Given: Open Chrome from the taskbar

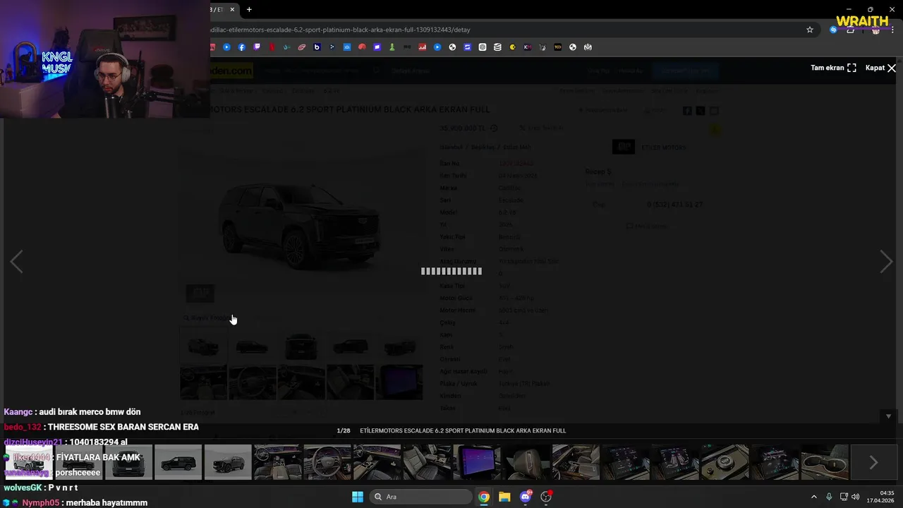Looking at the screenshot, I should tap(484, 497).
